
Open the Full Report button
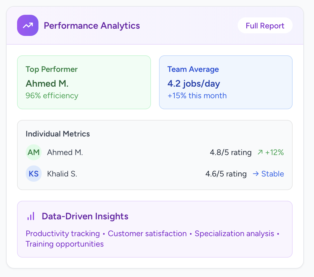(x=265, y=25)
